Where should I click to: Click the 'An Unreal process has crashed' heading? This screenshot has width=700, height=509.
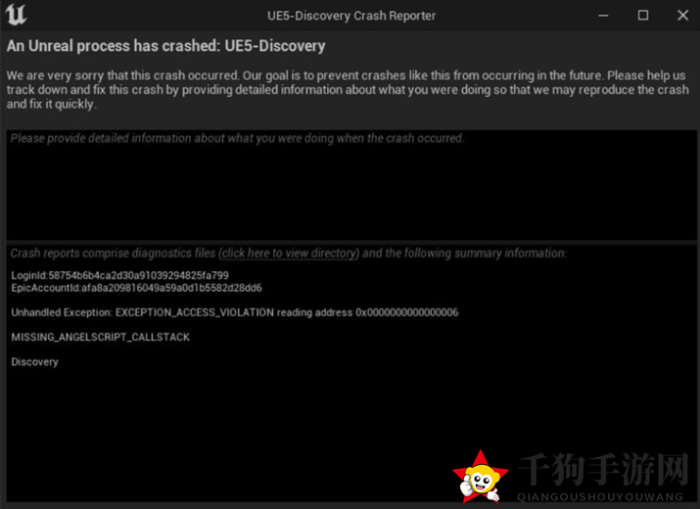pyautogui.click(x=165, y=46)
